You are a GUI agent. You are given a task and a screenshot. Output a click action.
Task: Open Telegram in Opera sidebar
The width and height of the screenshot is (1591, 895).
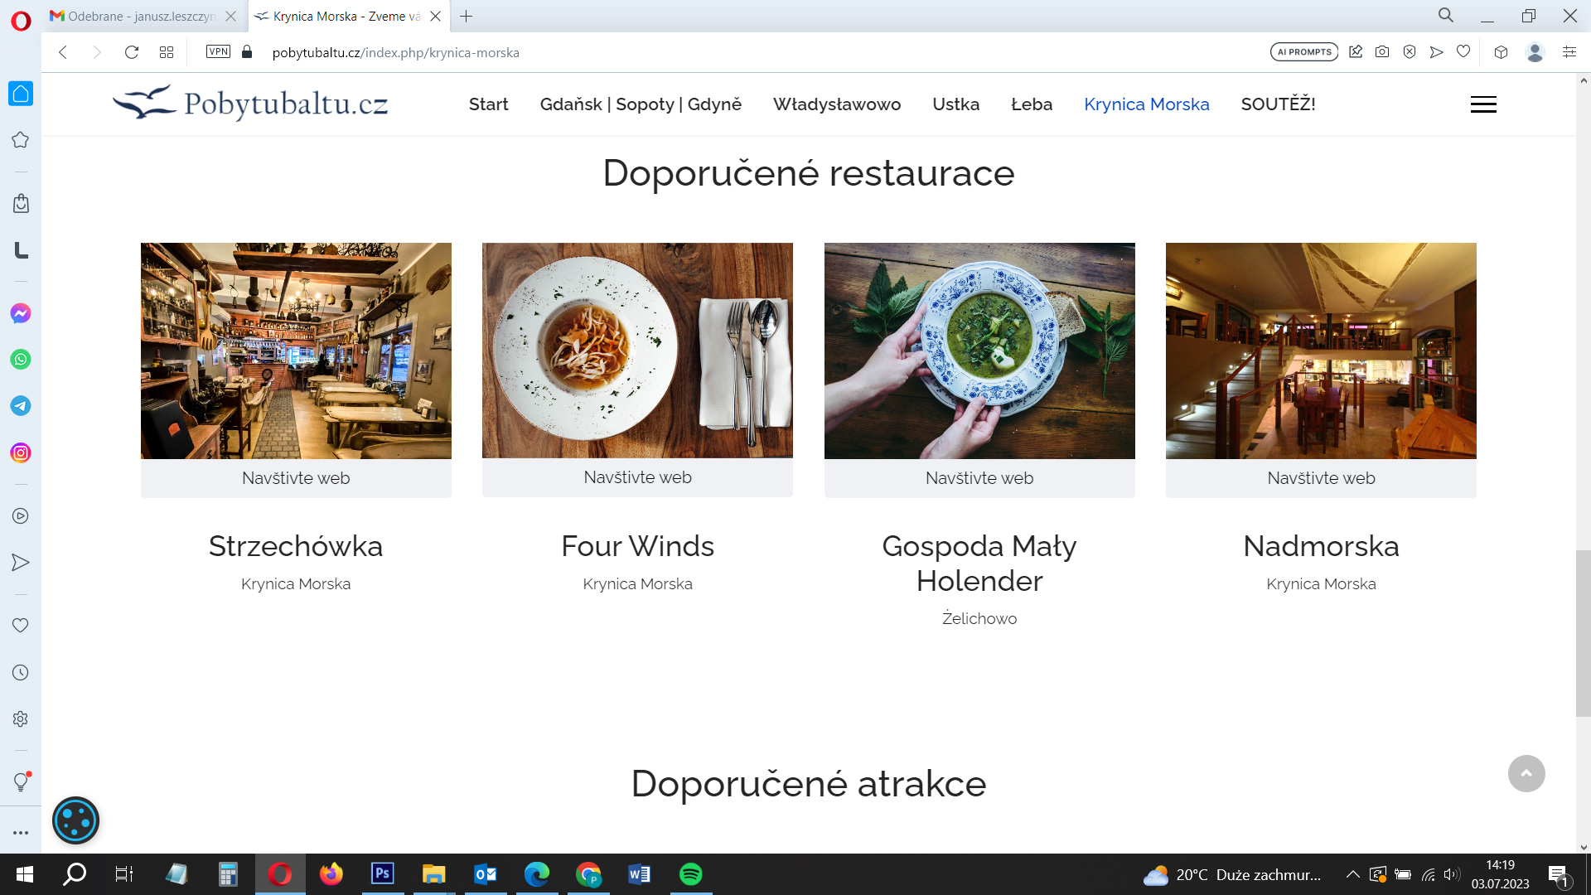21,406
